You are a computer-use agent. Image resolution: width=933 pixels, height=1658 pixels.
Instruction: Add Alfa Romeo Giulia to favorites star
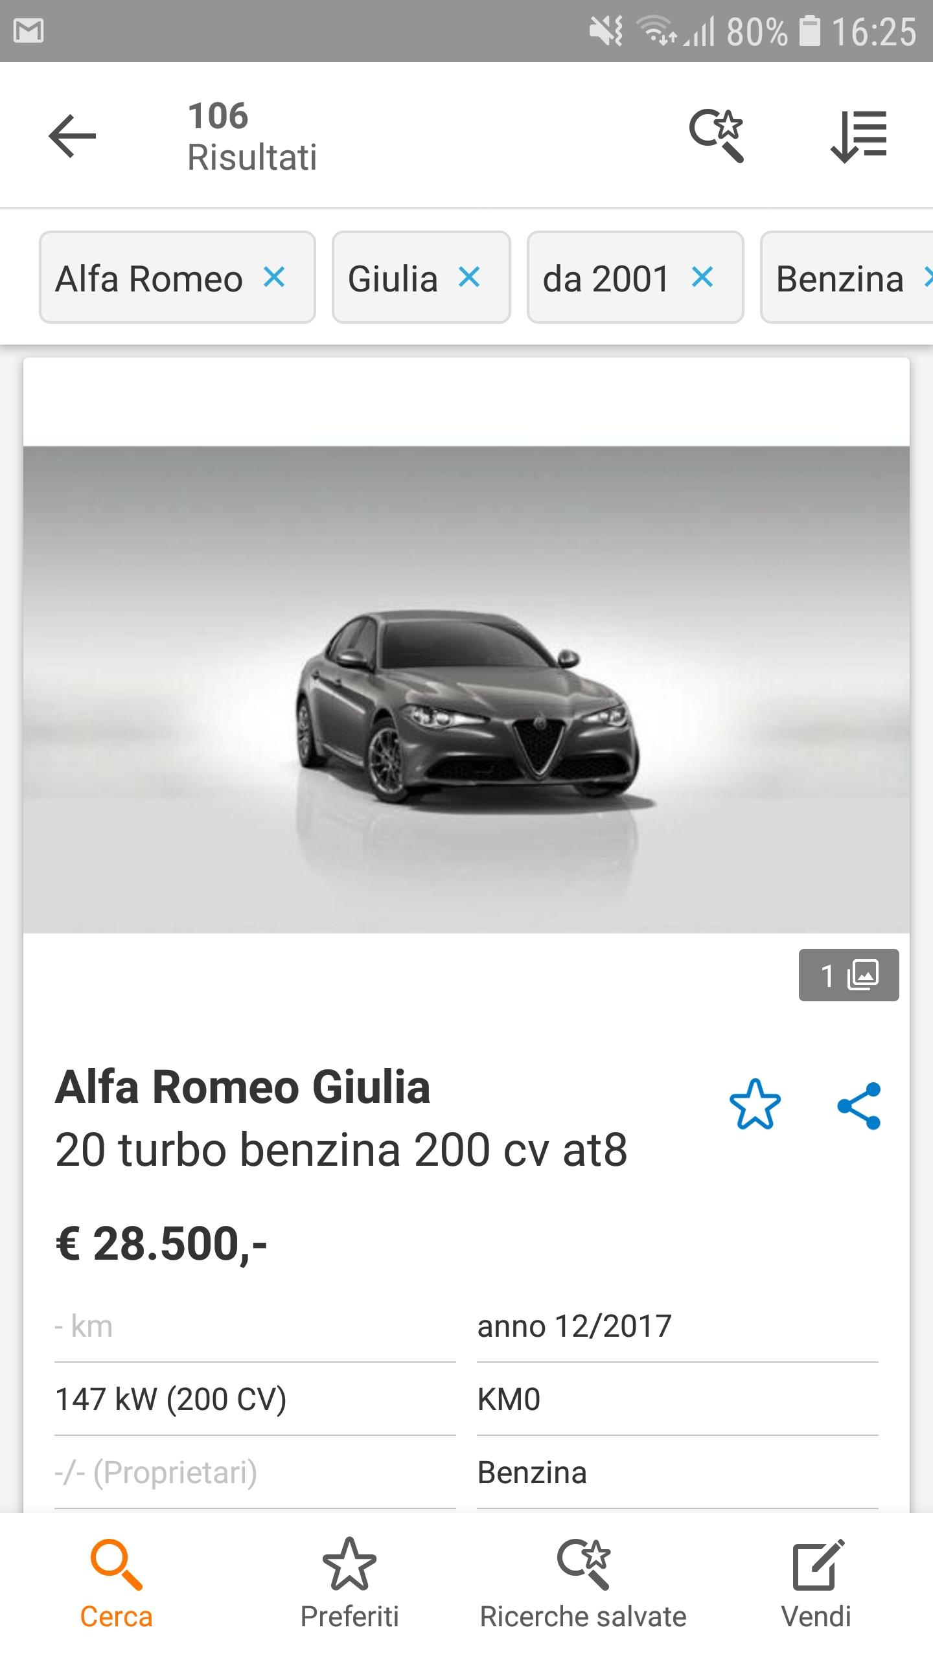pos(755,1104)
